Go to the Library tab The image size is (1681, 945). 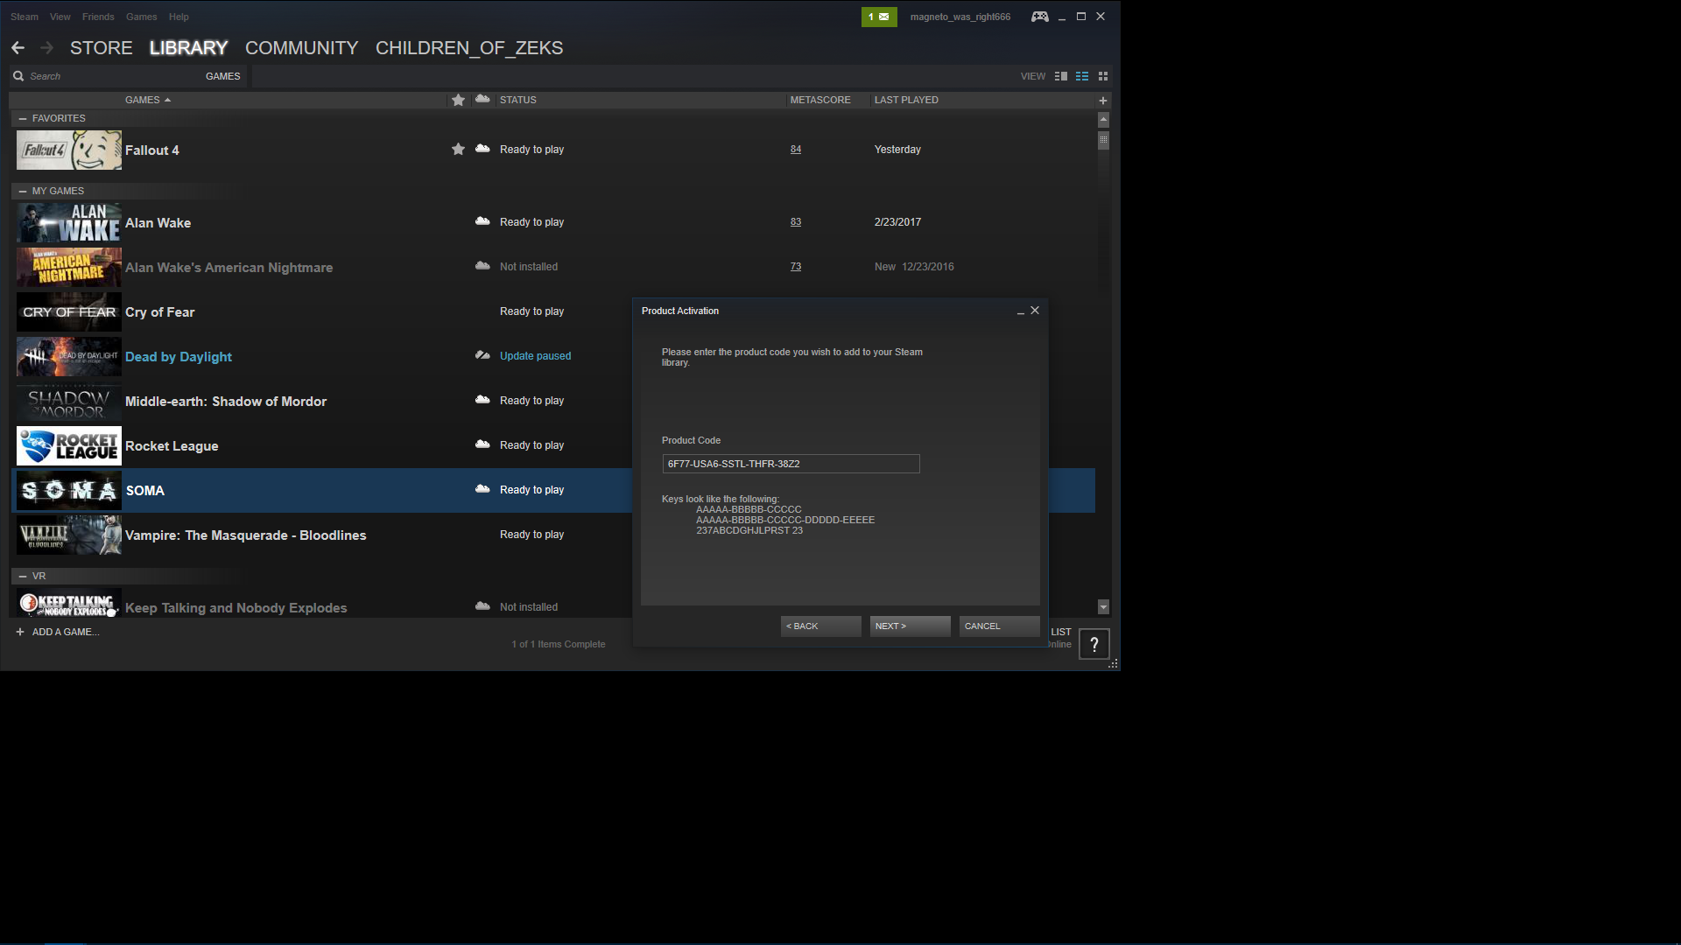point(188,48)
